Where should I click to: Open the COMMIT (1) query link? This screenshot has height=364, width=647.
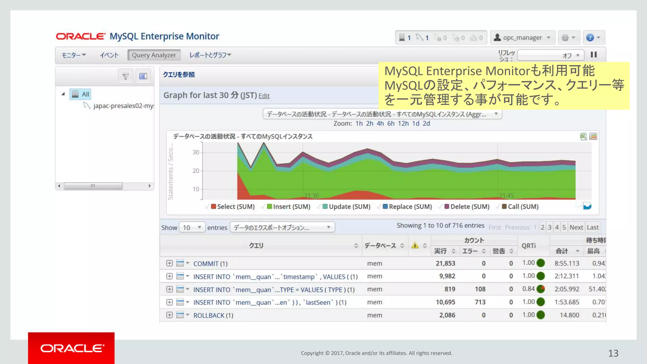210,264
